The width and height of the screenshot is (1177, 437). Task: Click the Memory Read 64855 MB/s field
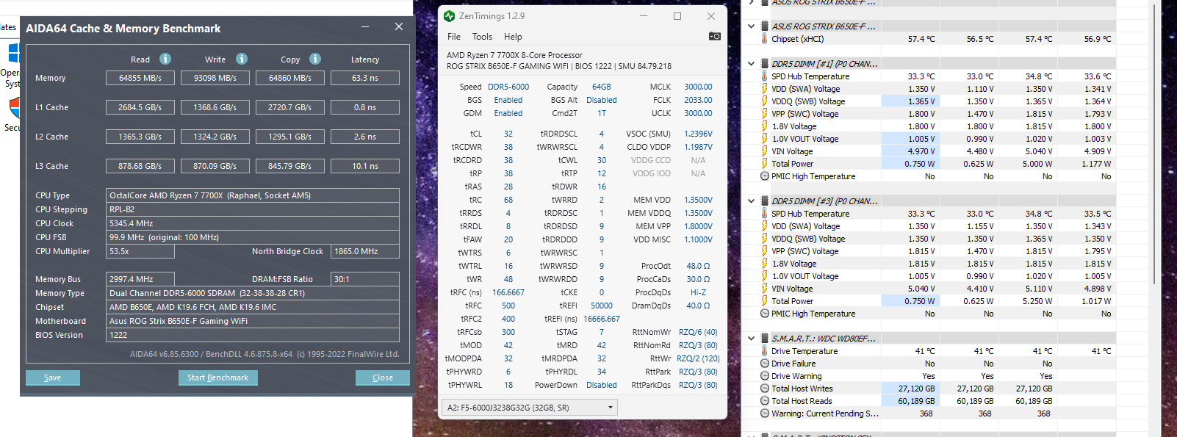(x=140, y=78)
